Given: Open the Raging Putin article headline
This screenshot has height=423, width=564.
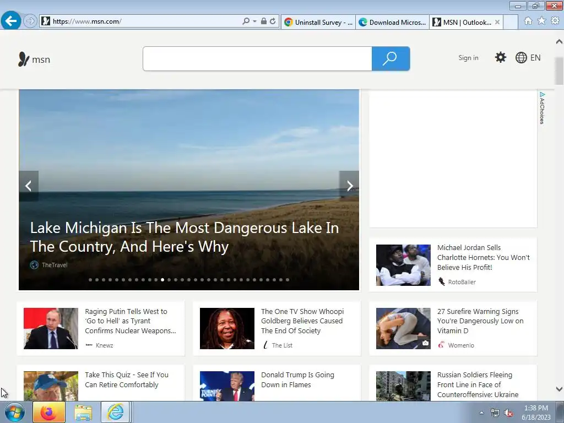Looking at the screenshot, I should pyautogui.click(x=130, y=321).
